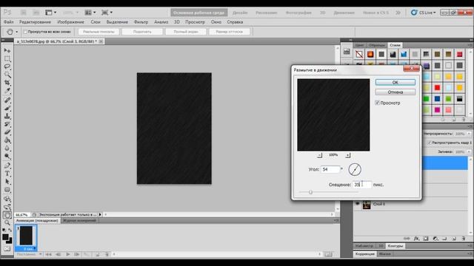Click Отмена in the blur dialog
The image size is (474, 266).
click(x=395, y=92)
